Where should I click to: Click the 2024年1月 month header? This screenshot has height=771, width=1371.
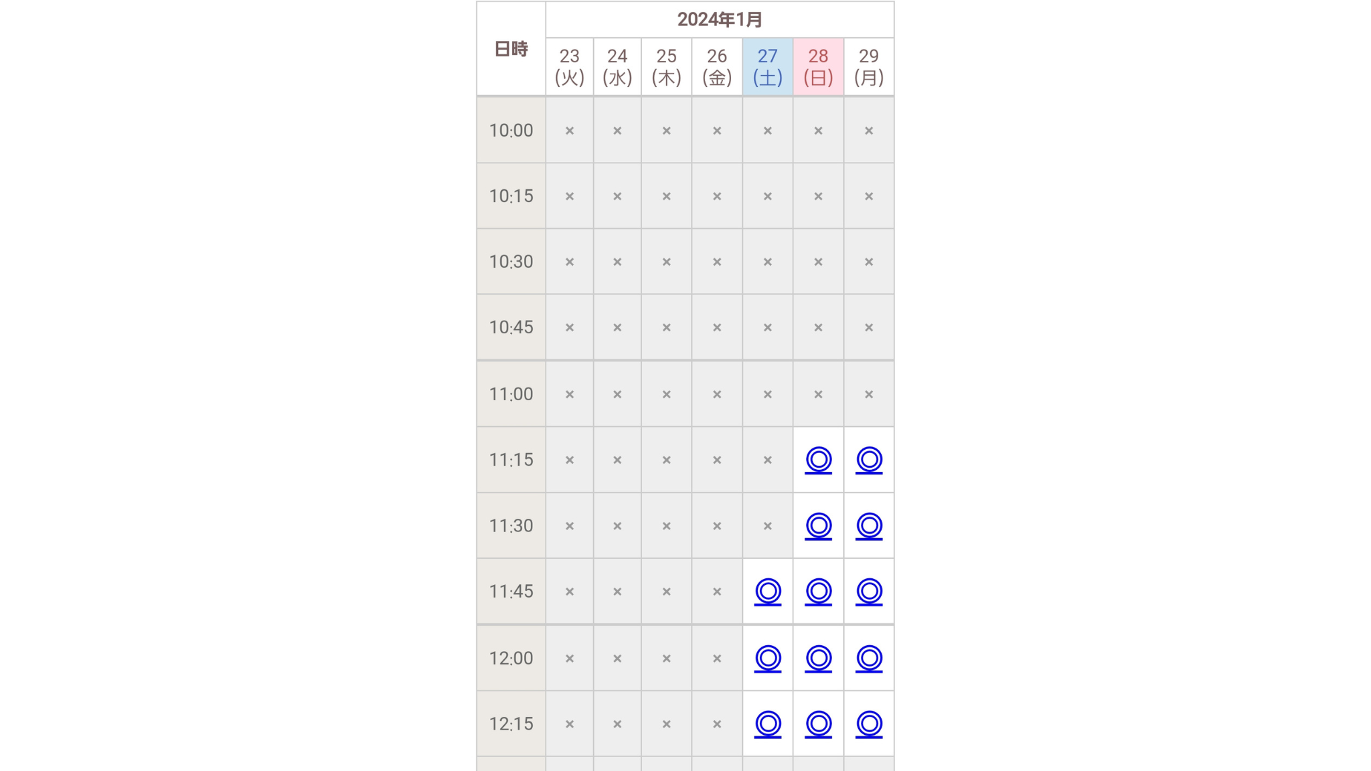coord(720,19)
